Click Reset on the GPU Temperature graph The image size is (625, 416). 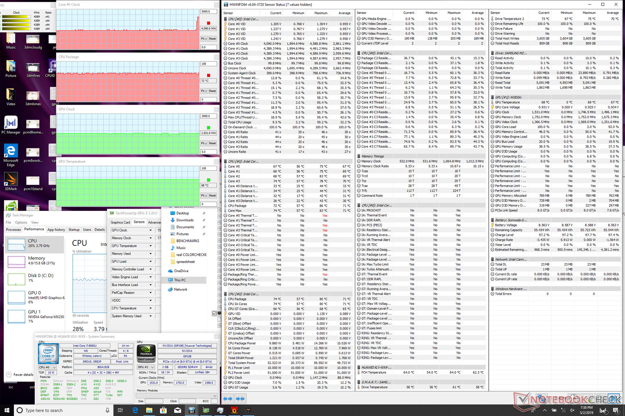(212, 196)
